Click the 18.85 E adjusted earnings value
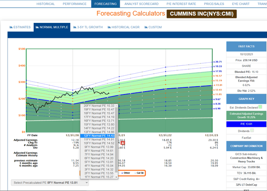Image resolution: width=267 pixels, height=191 pixels. (167, 140)
